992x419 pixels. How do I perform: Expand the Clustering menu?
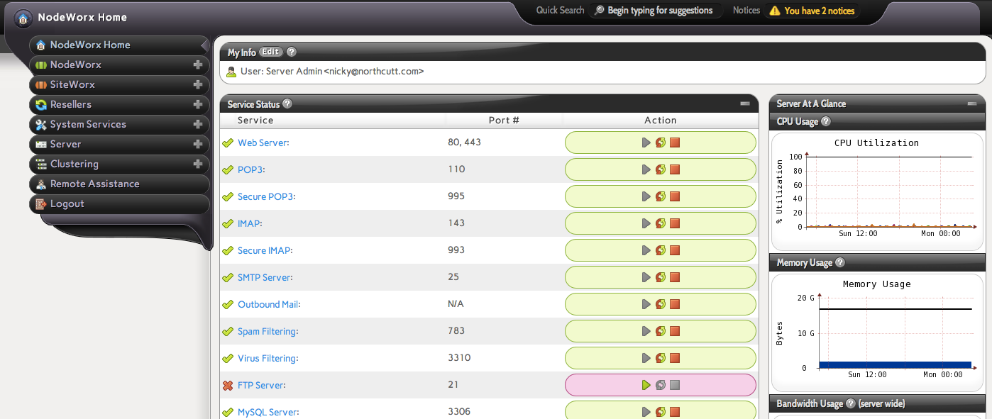coord(198,164)
